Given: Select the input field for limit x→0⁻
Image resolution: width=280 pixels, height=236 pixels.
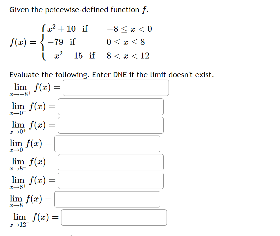Looking at the screenshot, I should point(111,106).
